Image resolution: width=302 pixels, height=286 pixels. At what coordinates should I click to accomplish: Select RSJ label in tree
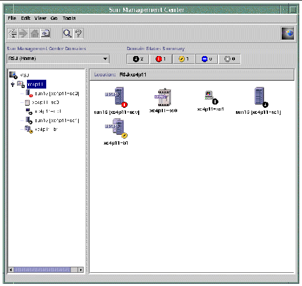coord(24,75)
